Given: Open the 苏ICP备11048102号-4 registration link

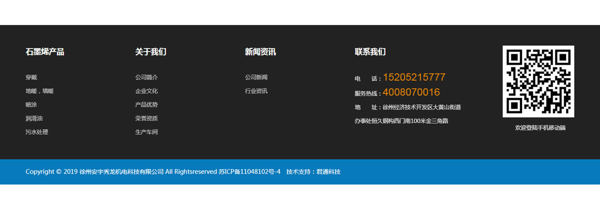Looking at the screenshot, I should (249, 172).
